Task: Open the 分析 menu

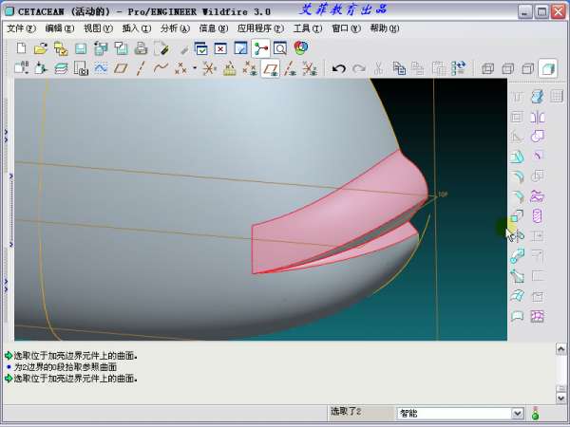Action: point(175,28)
